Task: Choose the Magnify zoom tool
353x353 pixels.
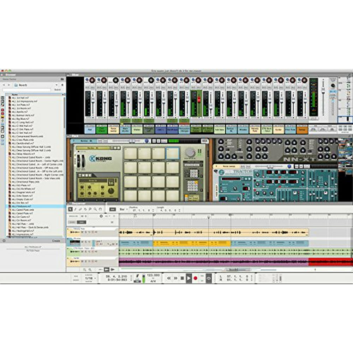Action: tap(95, 209)
